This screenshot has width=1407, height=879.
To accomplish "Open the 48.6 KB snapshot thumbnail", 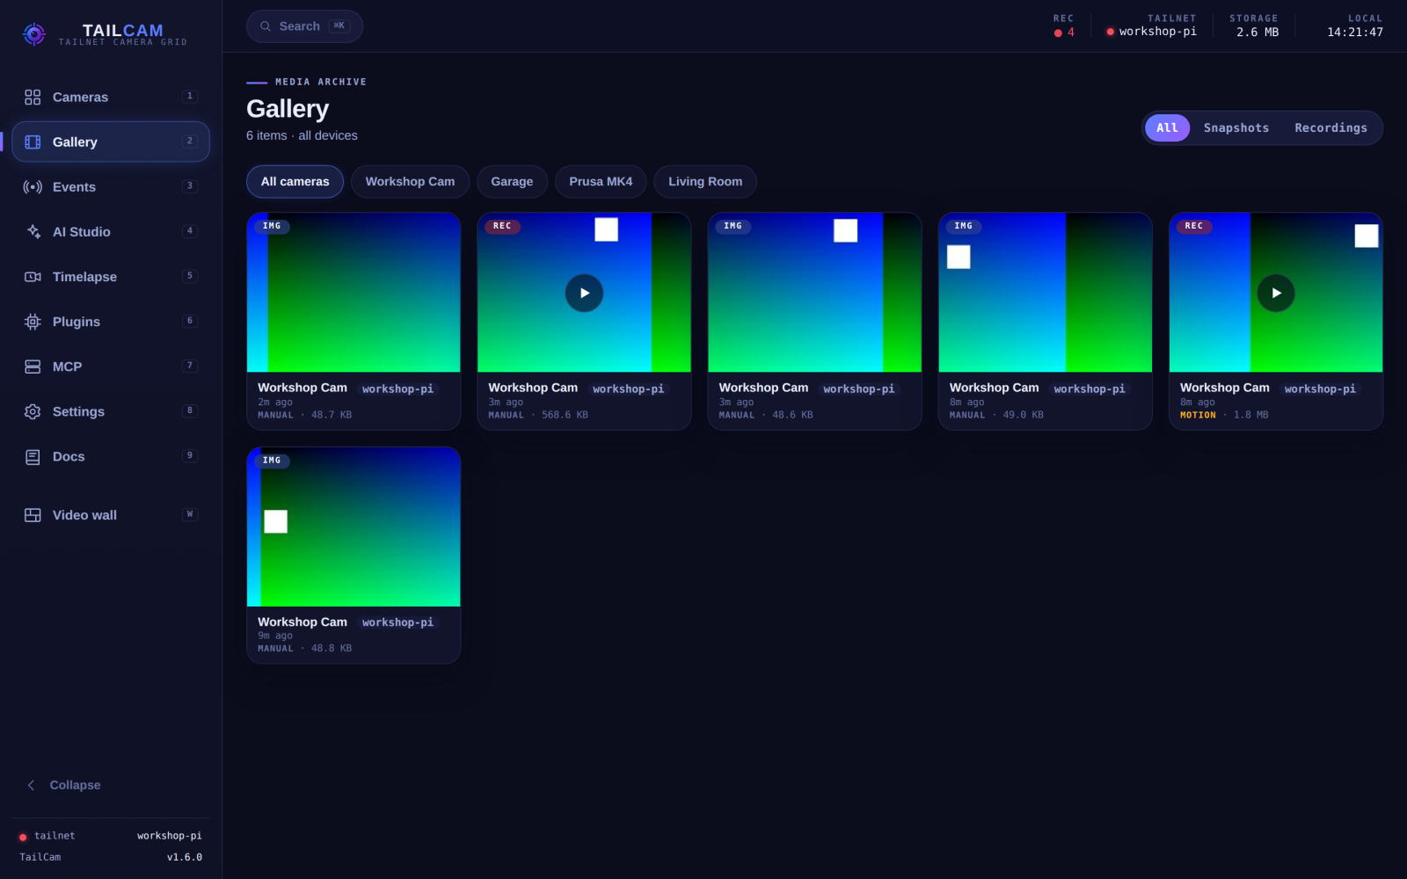I will pyautogui.click(x=814, y=292).
